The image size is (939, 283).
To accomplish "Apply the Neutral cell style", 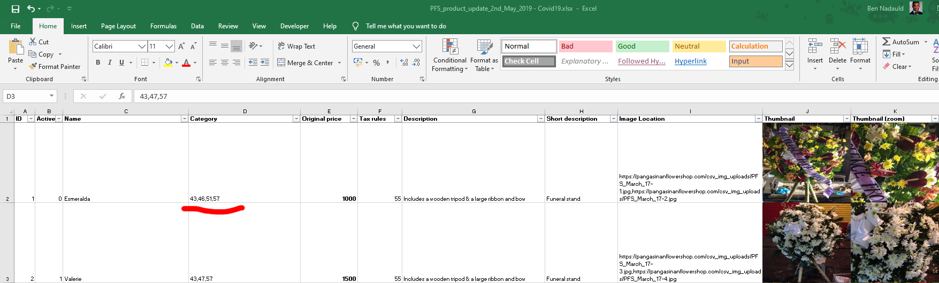I will pyautogui.click(x=699, y=46).
